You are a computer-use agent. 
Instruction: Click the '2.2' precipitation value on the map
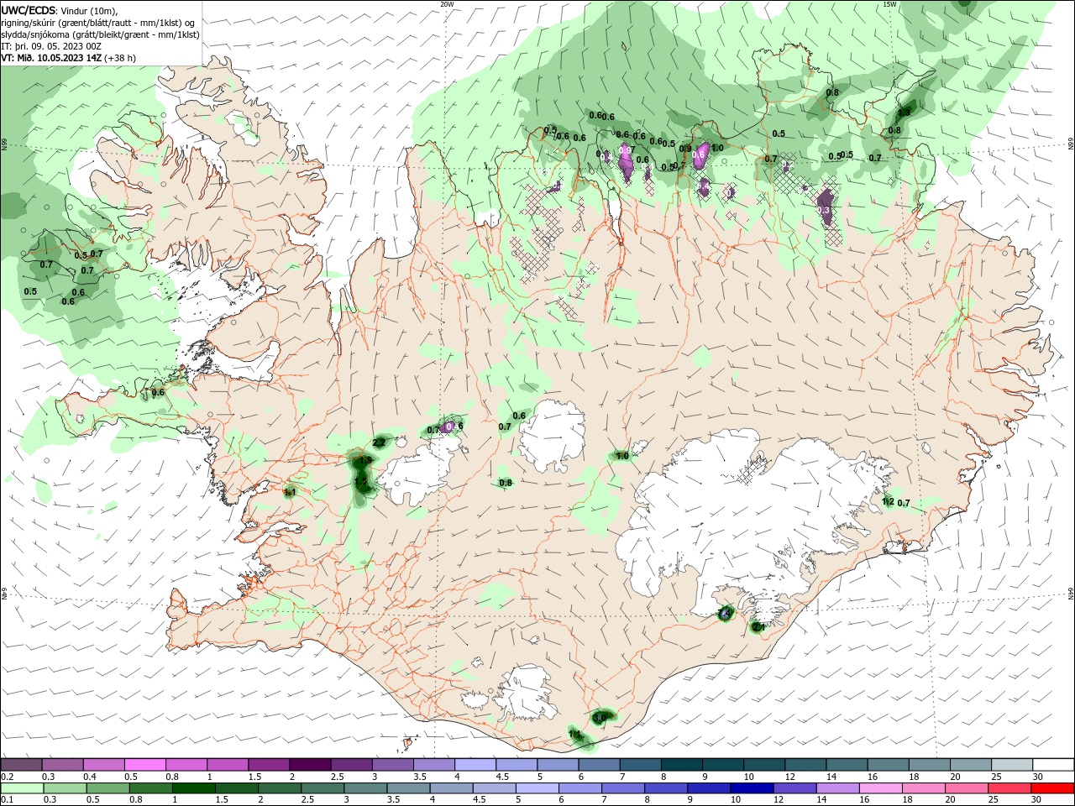coord(379,442)
